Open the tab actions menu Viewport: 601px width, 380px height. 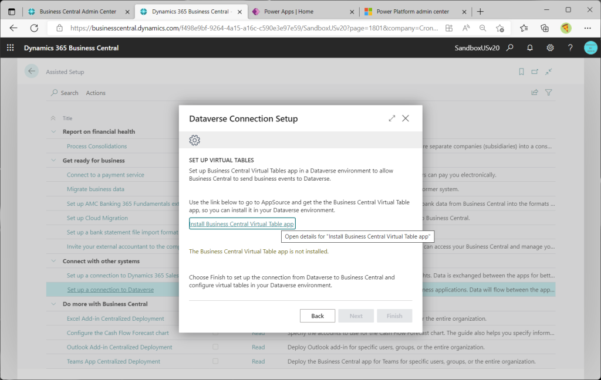pos(12,12)
